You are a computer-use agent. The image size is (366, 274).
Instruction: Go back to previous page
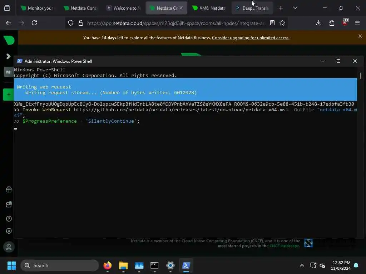(x=9, y=23)
